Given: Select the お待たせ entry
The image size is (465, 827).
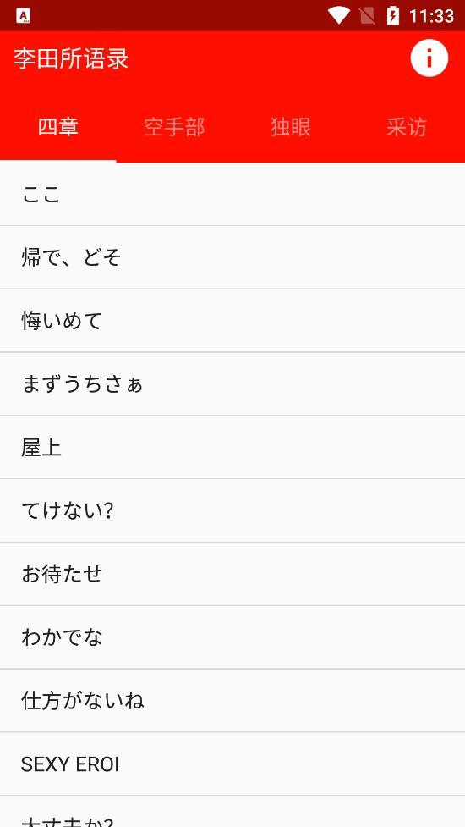Looking at the screenshot, I should (232, 574).
